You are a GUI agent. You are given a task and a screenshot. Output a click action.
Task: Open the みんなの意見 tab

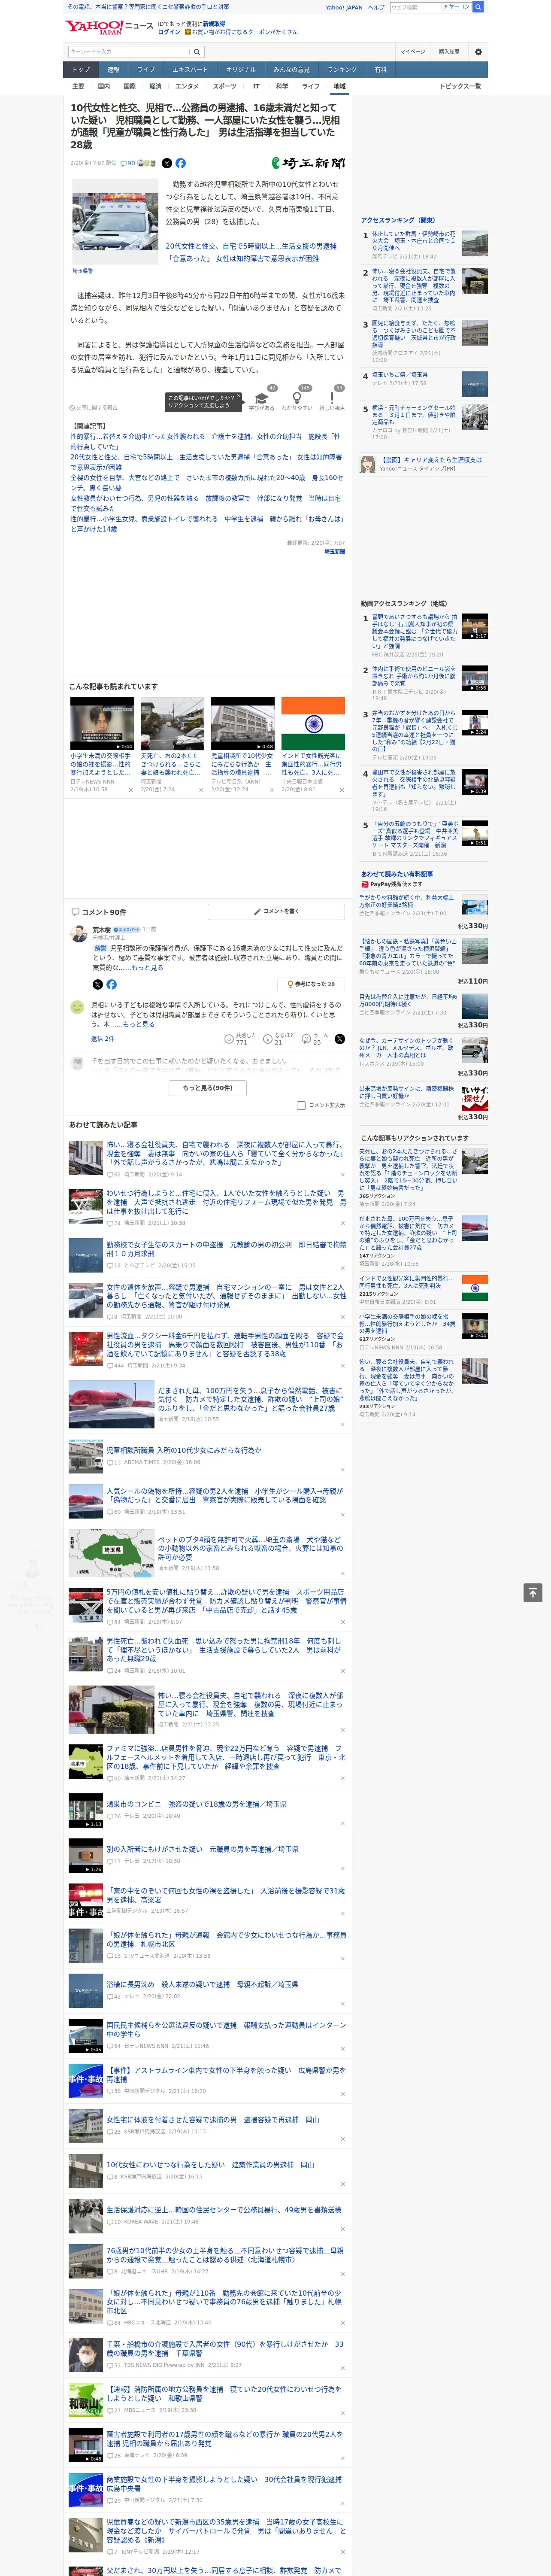[x=291, y=70]
